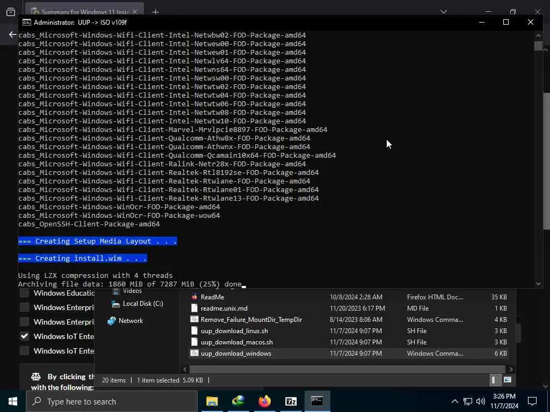Close the Administrator UUP console window
The image size is (550, 412).
click(530, 23)
